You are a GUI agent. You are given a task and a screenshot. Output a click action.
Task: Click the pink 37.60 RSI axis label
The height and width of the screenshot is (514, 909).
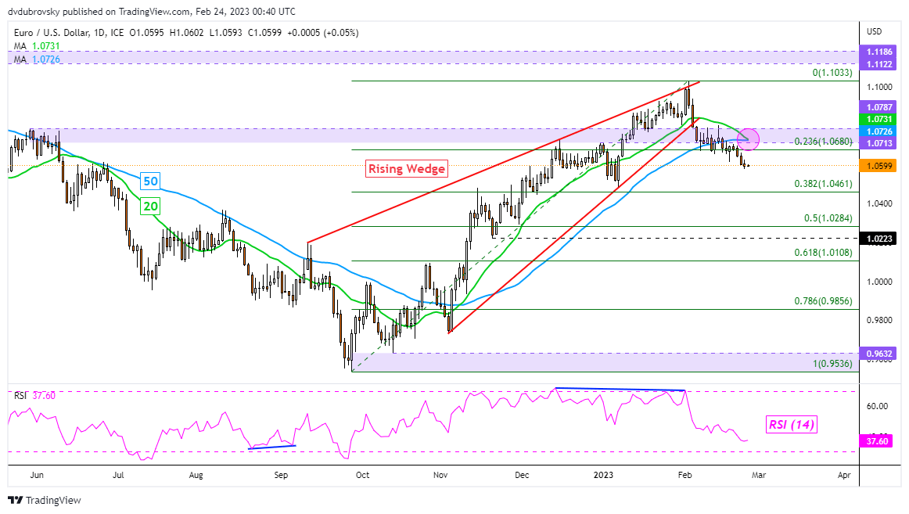(876, 441)
